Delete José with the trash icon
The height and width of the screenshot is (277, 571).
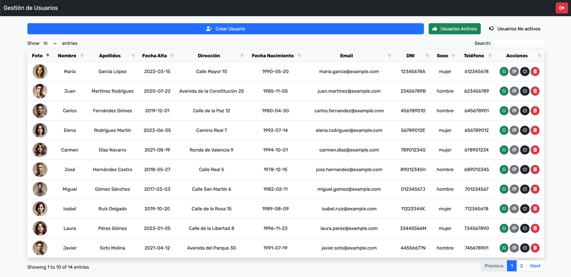[x=535, y=169]
